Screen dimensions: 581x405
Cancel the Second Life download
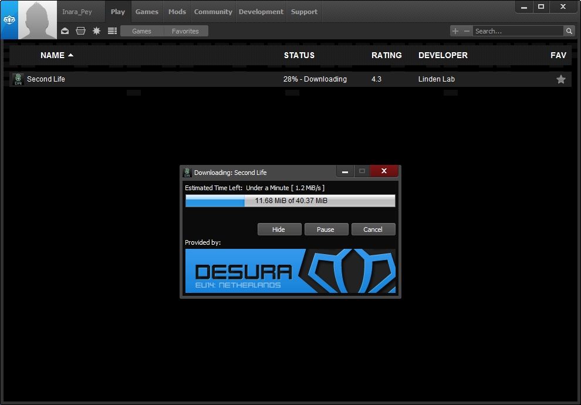pyautogui.click(x=373, y=230)
